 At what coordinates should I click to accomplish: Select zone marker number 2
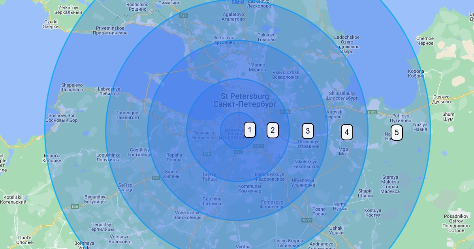coord(273,130)
